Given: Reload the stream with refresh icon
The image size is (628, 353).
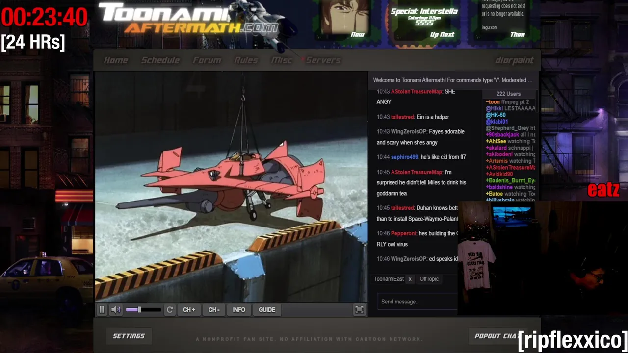Looking at the screenshot, I should click(x=170, y=310).
